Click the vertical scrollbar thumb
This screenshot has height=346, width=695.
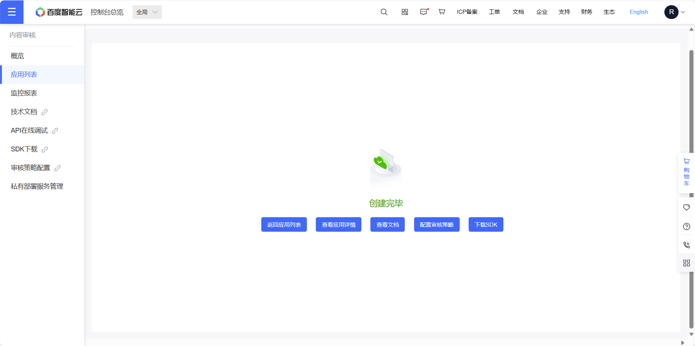tap(691, 188)
